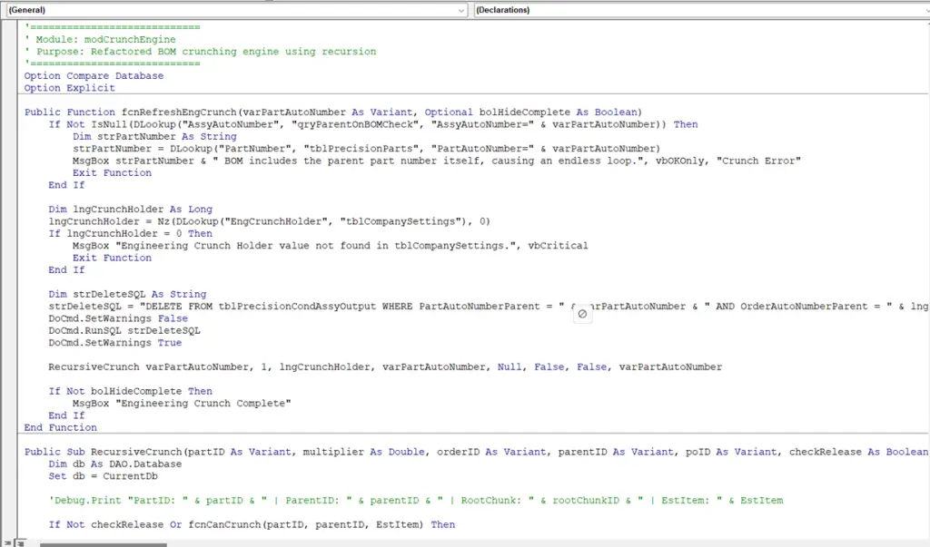Click 'tblCompanySettings' in the Nz DLookup line
The height and width of the screenshot is (547, 930).
click(401, 221)
